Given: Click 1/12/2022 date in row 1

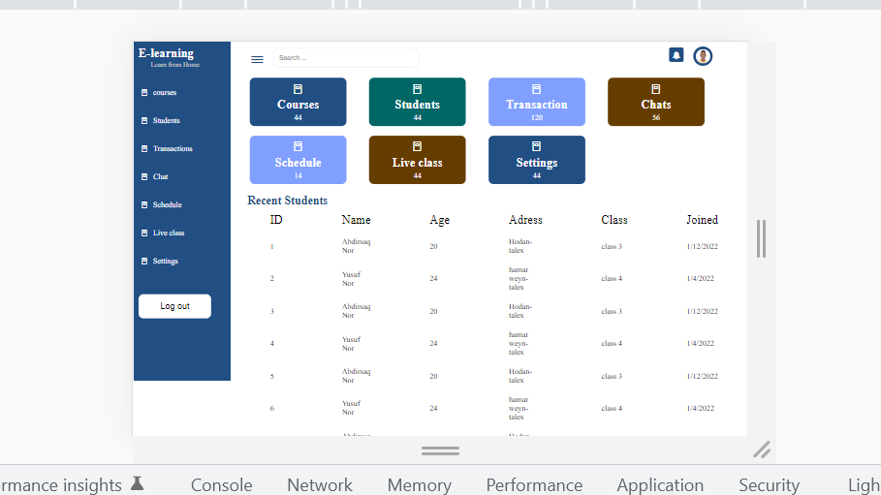Looking at the screenshot, I should point(703,246).
